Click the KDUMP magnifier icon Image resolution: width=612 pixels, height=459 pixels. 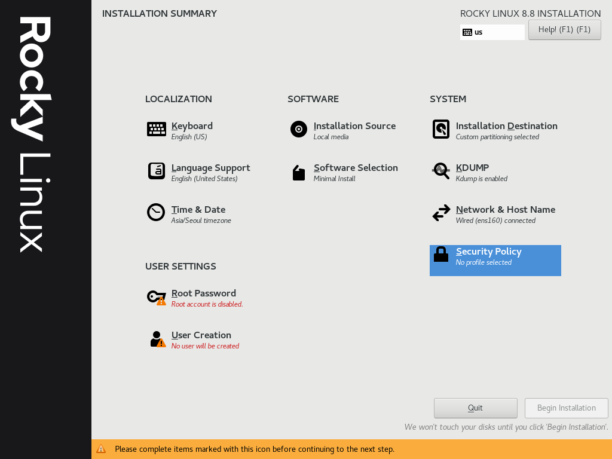click(x=441, y=171)
